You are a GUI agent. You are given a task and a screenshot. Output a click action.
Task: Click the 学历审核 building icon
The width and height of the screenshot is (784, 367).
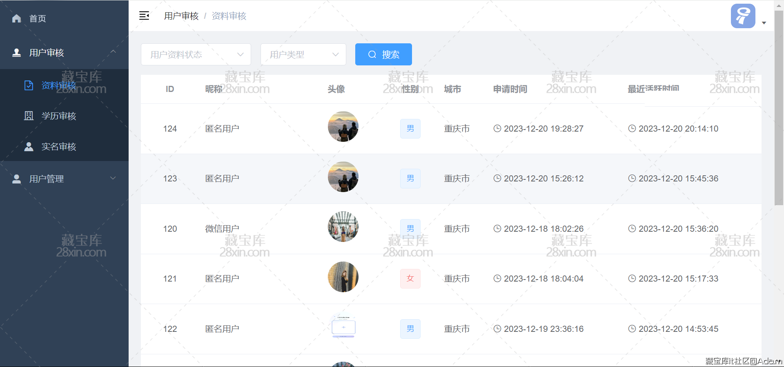(29, 116)
